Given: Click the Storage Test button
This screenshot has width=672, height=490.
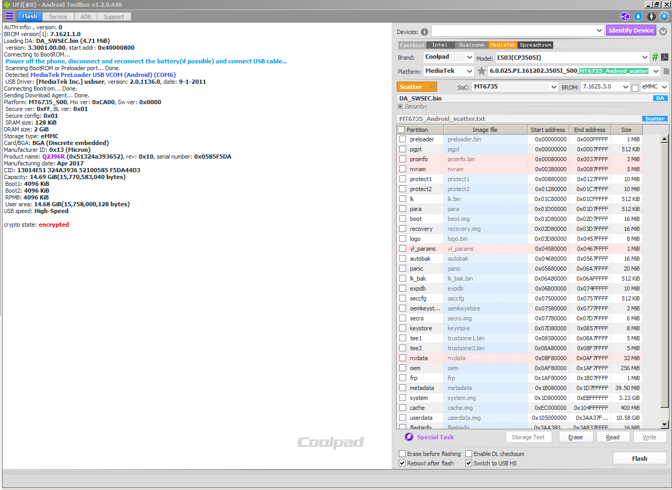Looking at the screenshot, I should coord(528,437).
